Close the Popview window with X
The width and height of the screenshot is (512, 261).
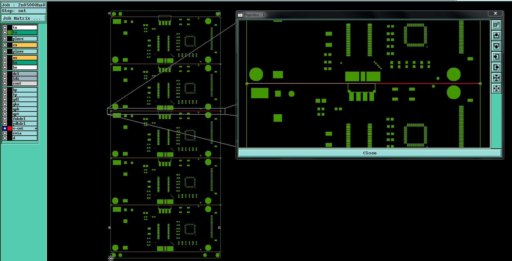point(495,13)
